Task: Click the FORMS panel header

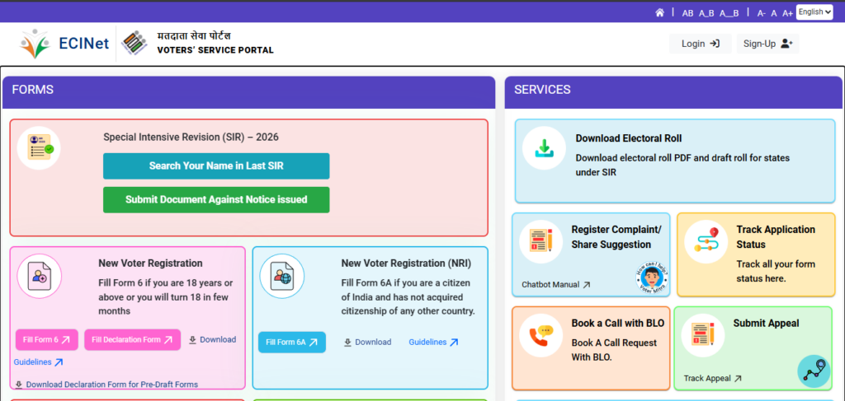Action: [249, 92]
